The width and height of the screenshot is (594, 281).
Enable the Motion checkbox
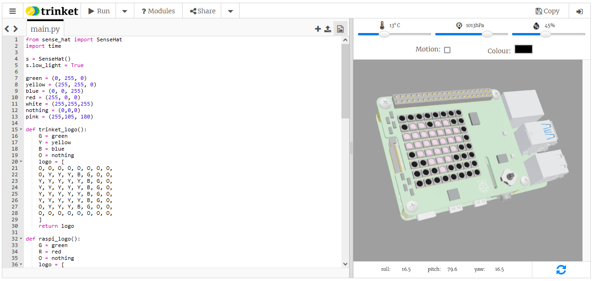pyautogui.click(x=447, y=50)
